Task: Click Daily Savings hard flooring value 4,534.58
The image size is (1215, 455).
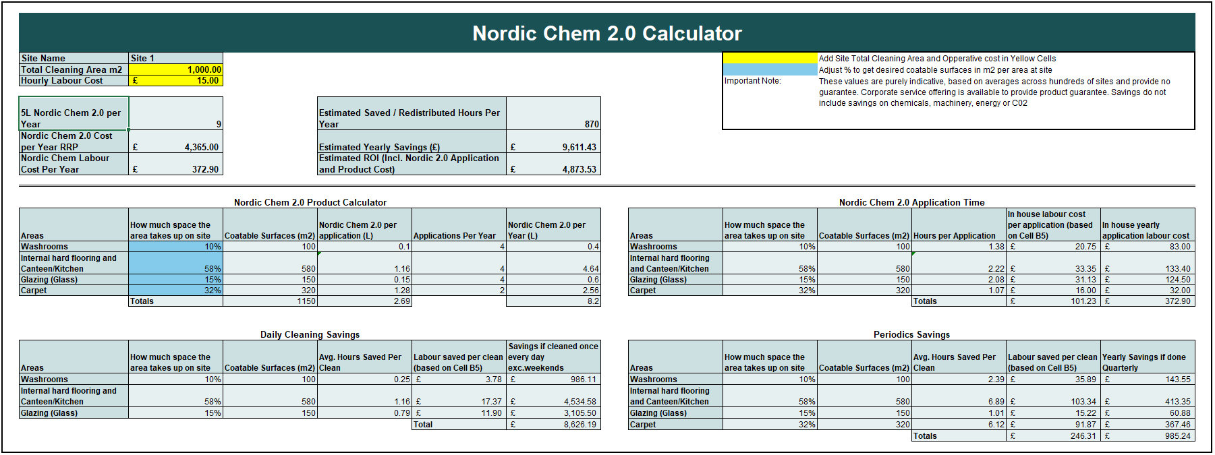Action: [553, 396]
